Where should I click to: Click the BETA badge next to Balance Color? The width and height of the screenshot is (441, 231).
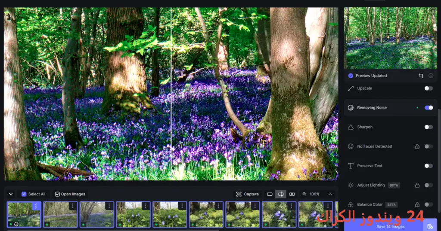391,205
